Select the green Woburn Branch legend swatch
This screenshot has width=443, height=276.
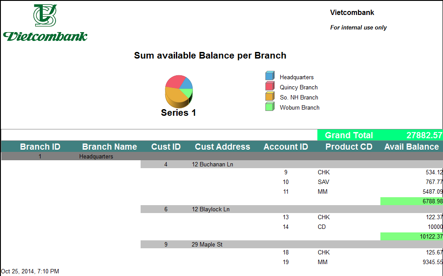click(x=270, y=107)
